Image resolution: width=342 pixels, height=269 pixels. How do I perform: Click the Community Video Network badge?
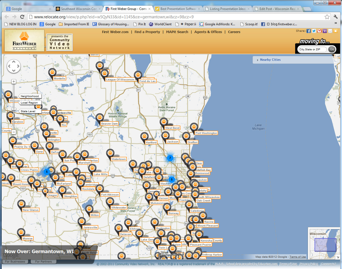tap(60, 42)
